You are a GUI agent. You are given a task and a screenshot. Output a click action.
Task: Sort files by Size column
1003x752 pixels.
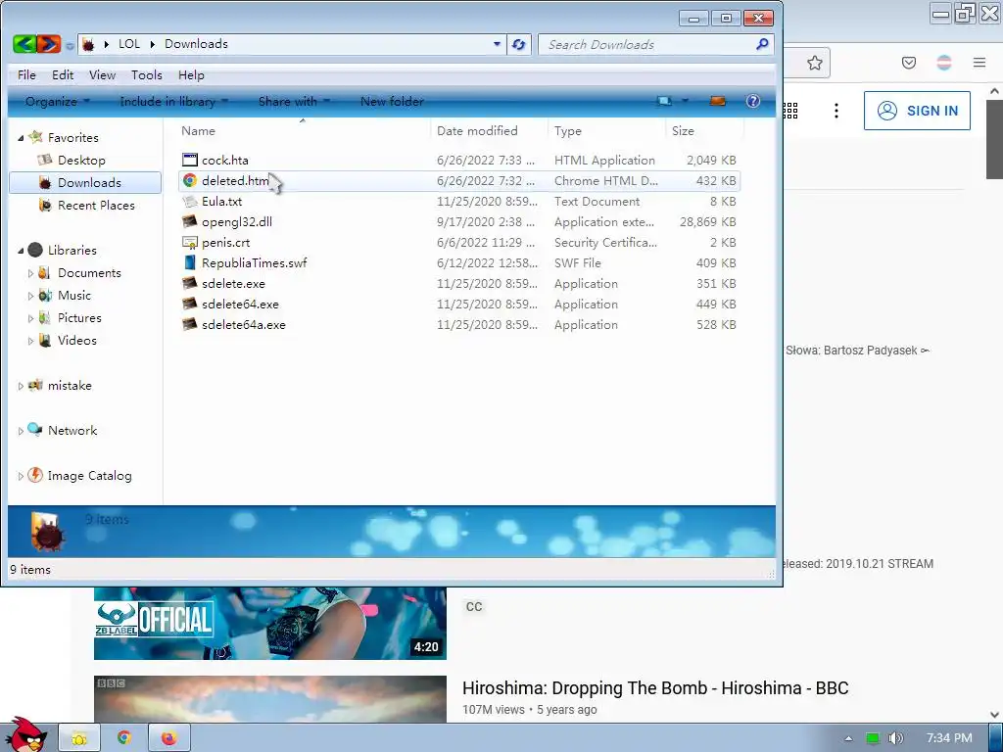coord(683,130)
